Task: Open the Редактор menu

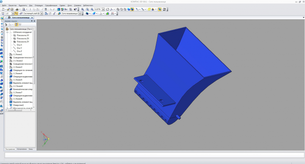Action: (x=12, y=5)
